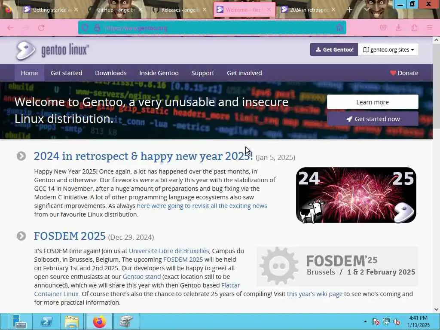Open the tracking protection shield icon

point(85,28)
